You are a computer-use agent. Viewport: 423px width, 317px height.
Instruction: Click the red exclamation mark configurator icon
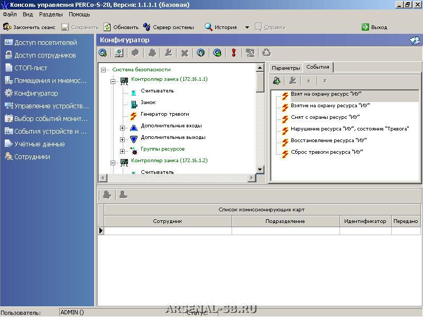point(233,53)
